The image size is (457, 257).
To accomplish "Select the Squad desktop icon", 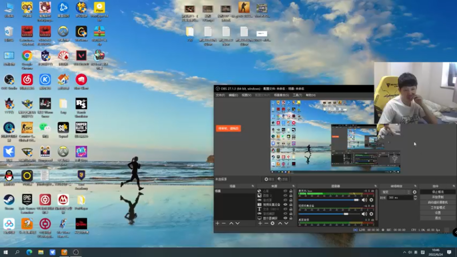I will (63, 130).
